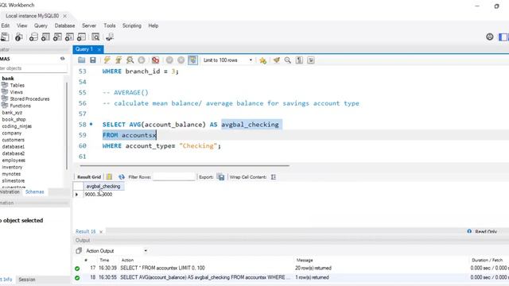Open the Limit to 100 rows dropdown
Image resolution: width=509 pixels, height=286 pixels.
pos(227,60)
